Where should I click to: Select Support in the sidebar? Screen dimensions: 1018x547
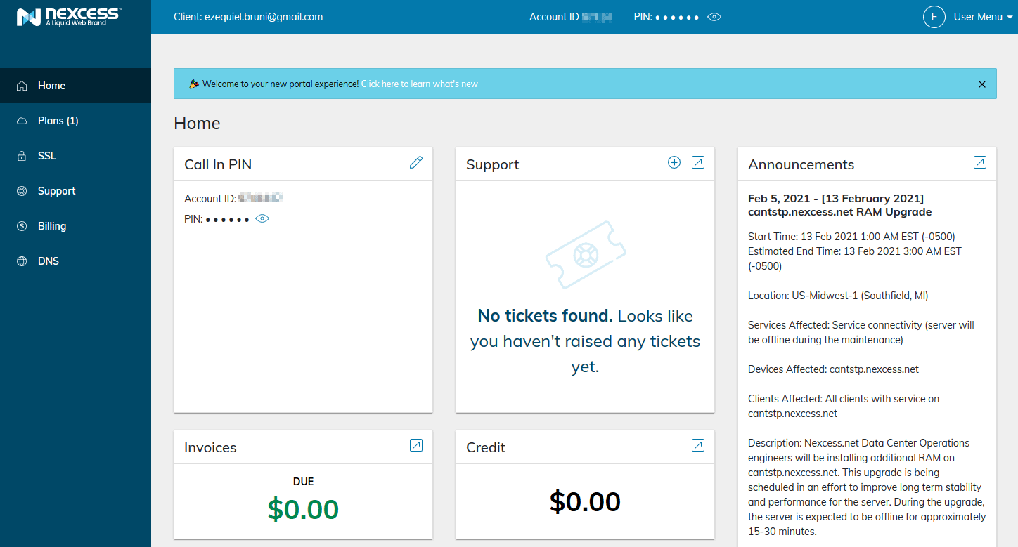tap(56, 191)
